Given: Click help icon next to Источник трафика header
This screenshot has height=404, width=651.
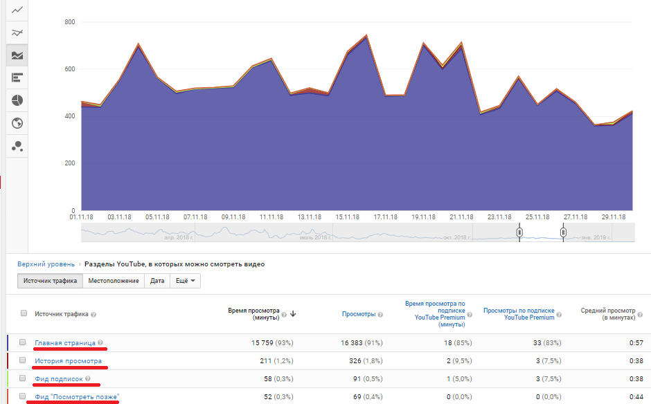Looking at the screenshot, I should coord(93,315).
